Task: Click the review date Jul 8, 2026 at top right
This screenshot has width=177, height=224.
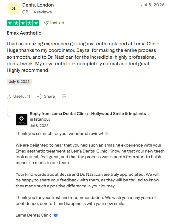Action: (x=153, y=5)
